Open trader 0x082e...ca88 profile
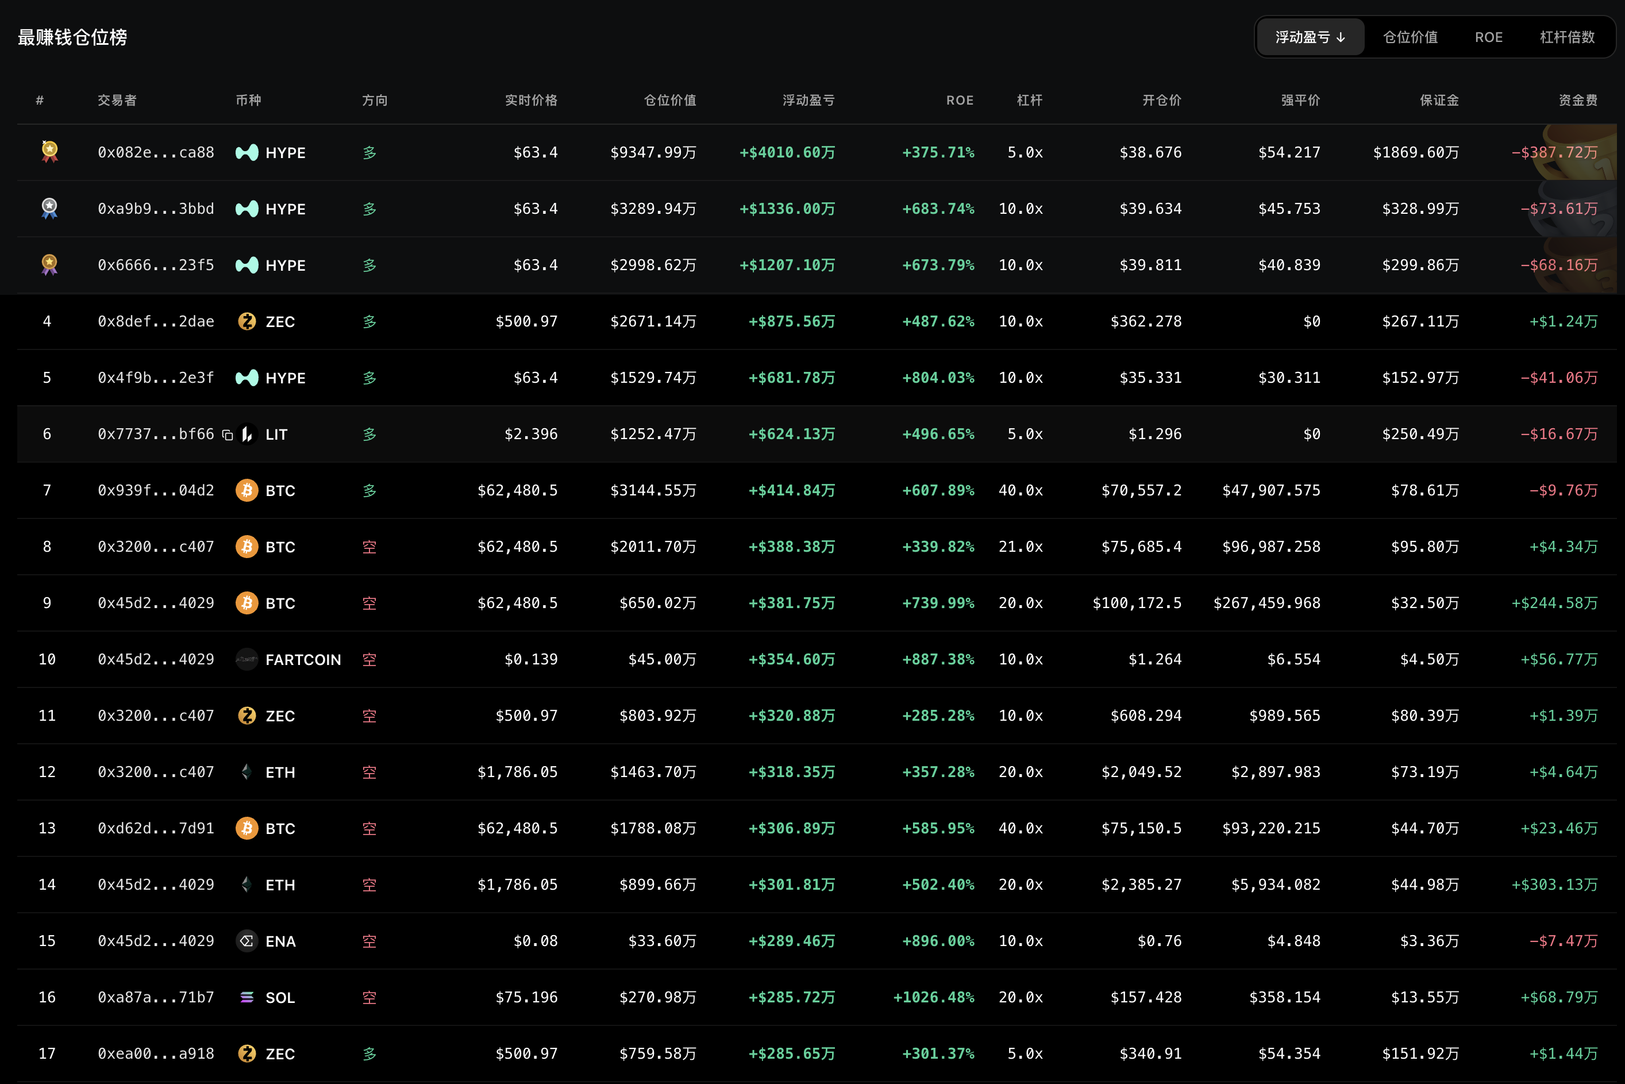This screenshot has width=1625, height=1084. click(156, 152)
